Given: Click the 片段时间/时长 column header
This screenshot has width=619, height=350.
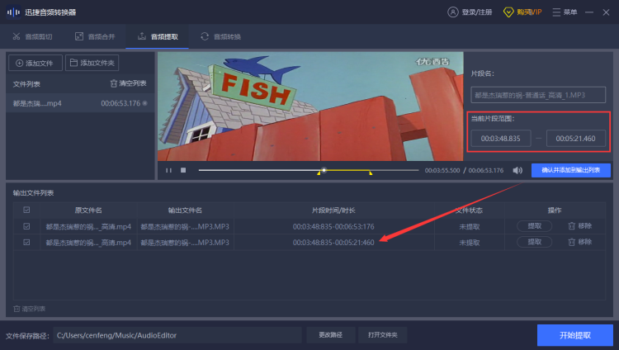Looking at the screenshot, I should [x=333, y=210].
